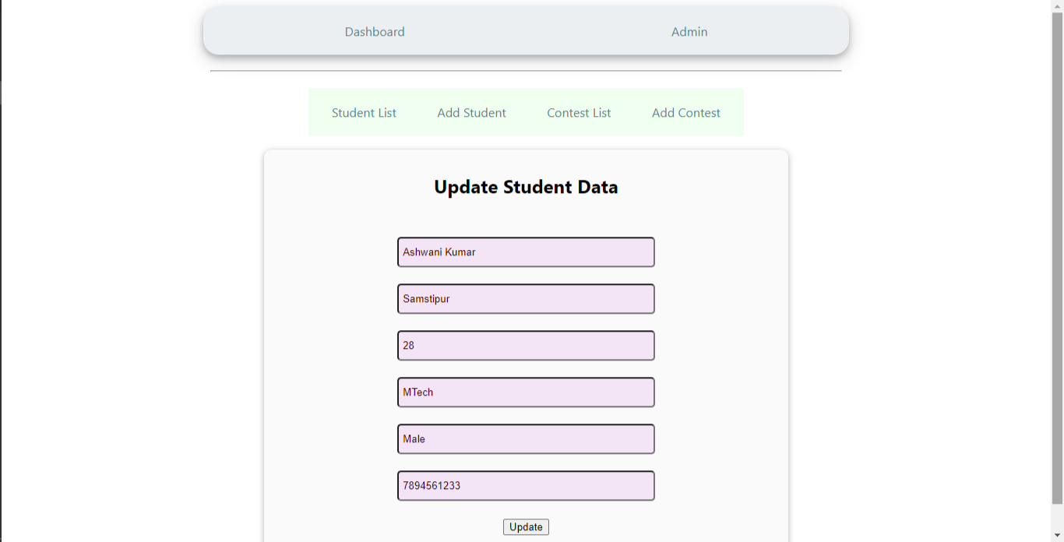Select the name field containing Ashwani Kumar
The width and height of the screenshot is (1064, 542).
pyautogui.click(x=526, y=252)
